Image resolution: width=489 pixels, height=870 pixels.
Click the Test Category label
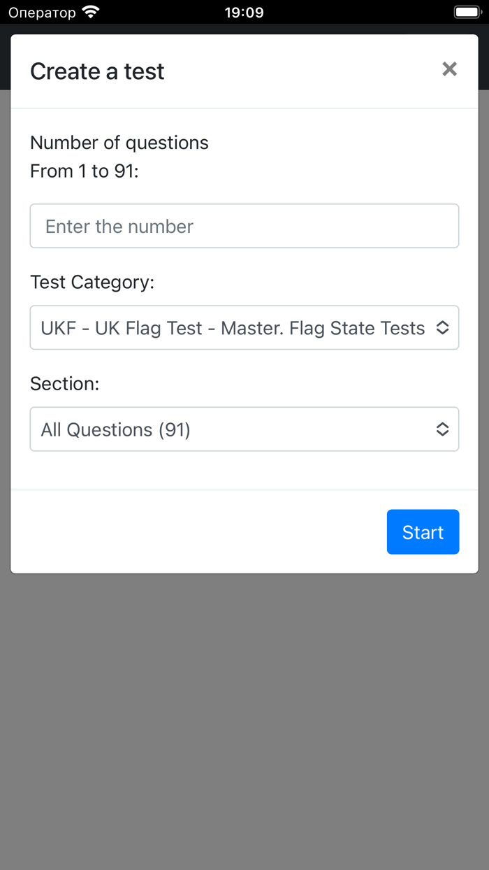[x=92, y=282]
